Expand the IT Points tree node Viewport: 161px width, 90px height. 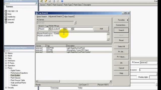pyautogui.click(x=6, y=63)
